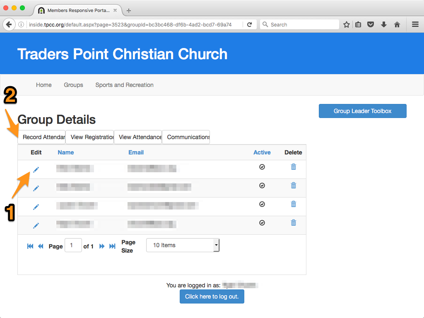Viewport: 424px width, 318px height.
Task: Reload the page with refresh icon
Action: [x=250, y=24]
